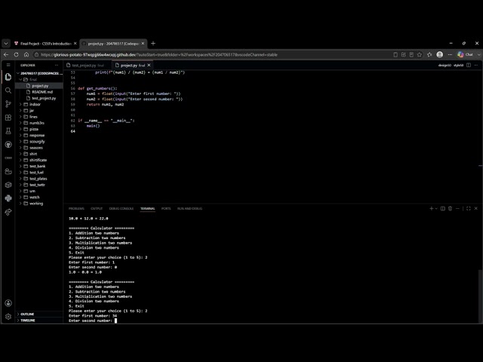This screenshot has width=483, height=362.
Task: Switch to the Problems panel tab
Action: [76, 208]
